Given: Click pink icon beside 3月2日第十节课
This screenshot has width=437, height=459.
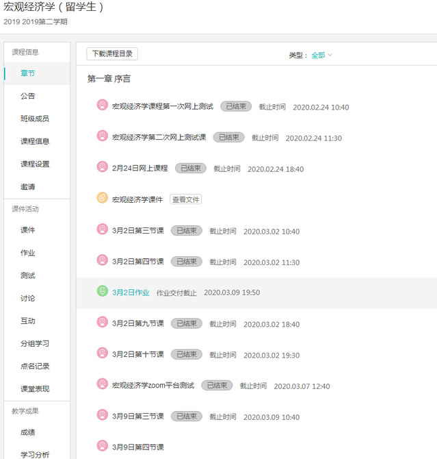Looking at the screenshot, I should point(102,353).
